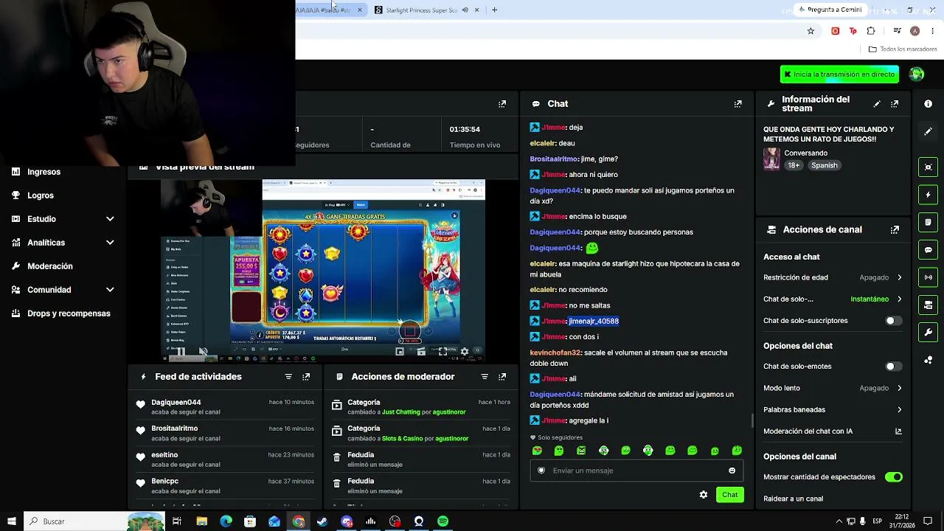Pop out the Acciones de moderador panel
Screen dimensions: 944x531
502,377
